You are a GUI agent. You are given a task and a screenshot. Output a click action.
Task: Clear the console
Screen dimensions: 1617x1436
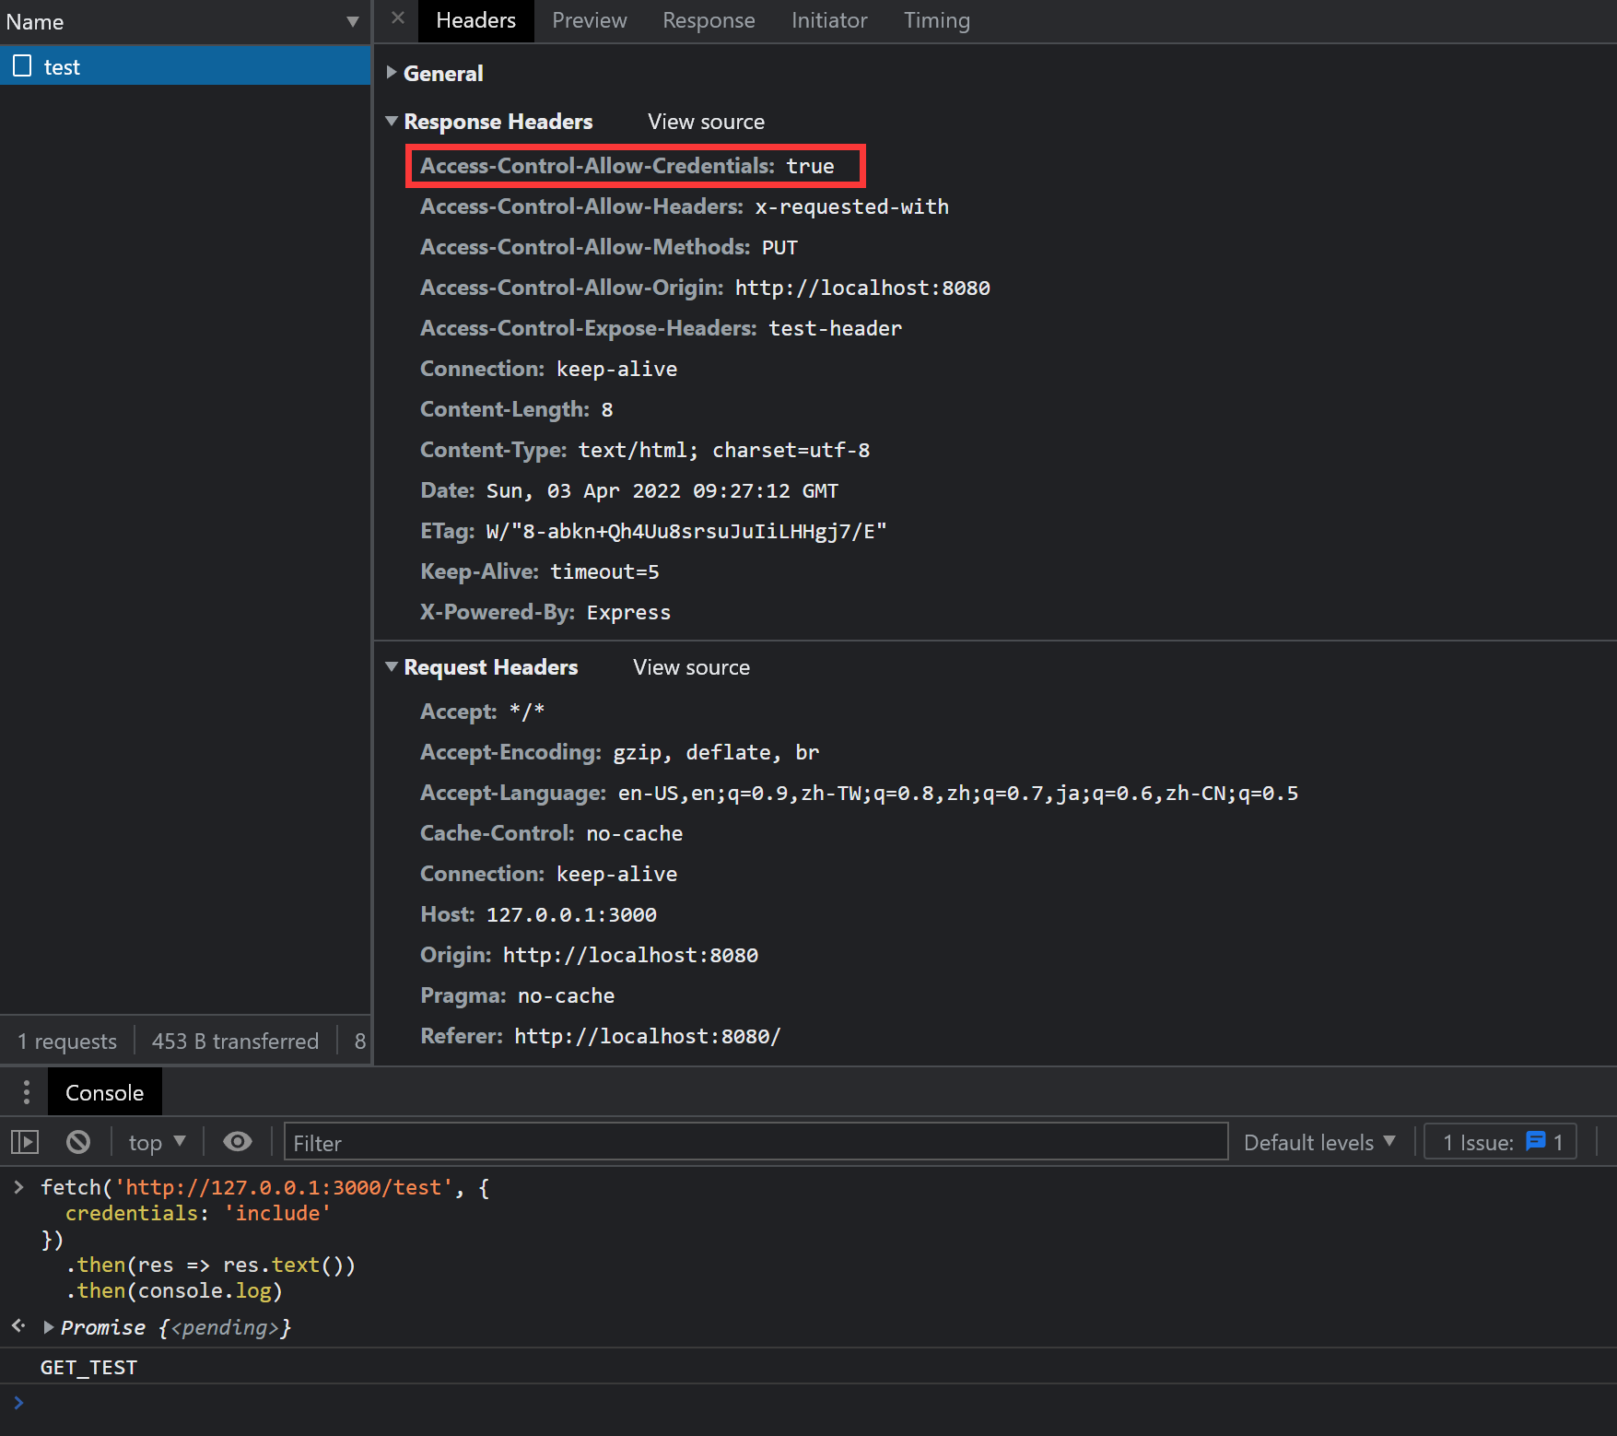pos(78,1143)
